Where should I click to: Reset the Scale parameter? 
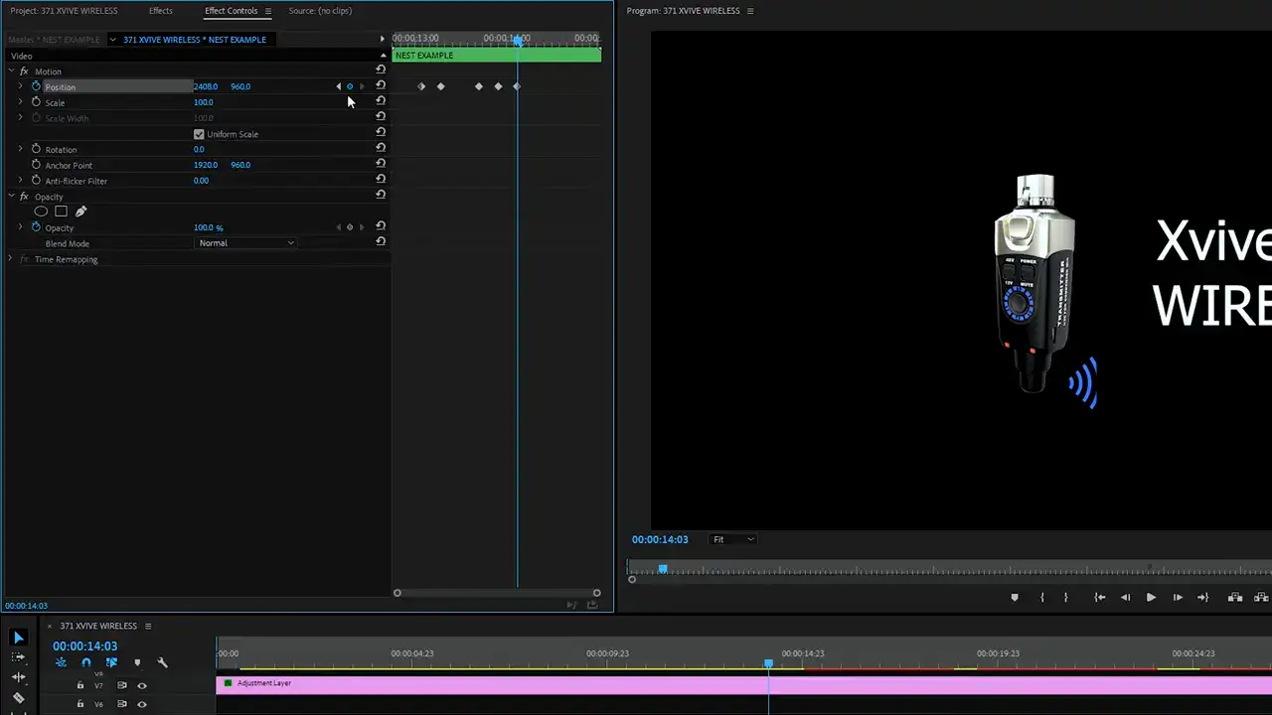(x=381, y=101)
